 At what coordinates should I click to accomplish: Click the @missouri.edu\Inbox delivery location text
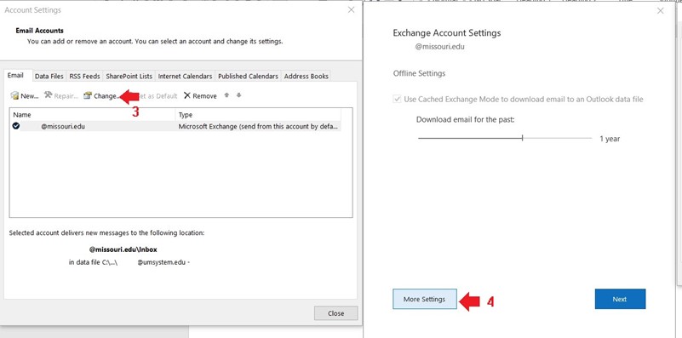click(x=123, y=249)
